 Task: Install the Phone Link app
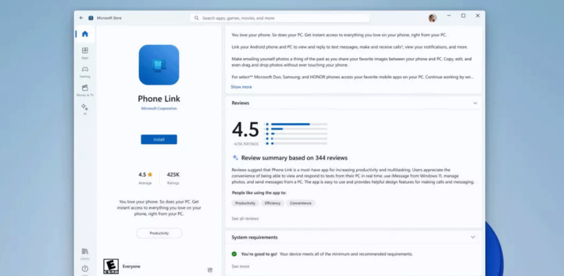(x=159, y=140)
